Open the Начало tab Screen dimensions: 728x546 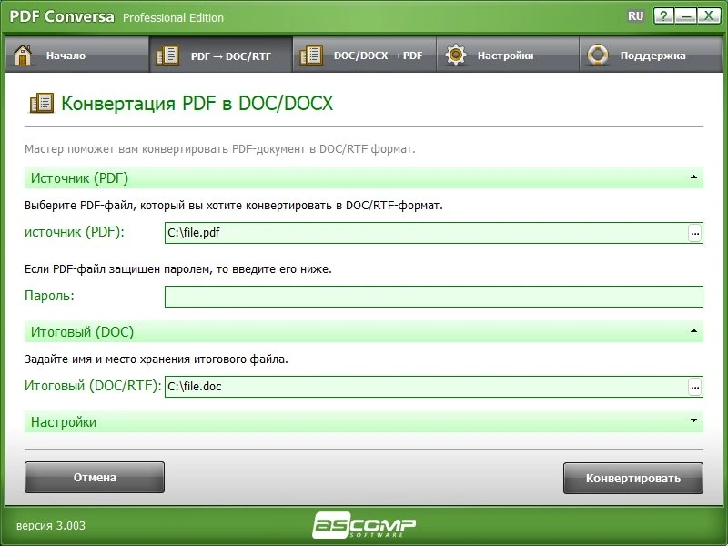click(77, 55)
